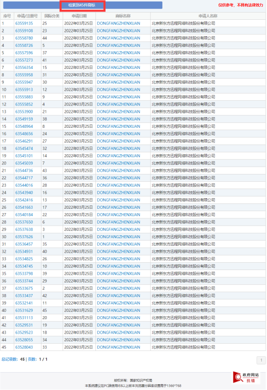The image size is (267, 390).
Task: Open DONGFANGZHENXUAN trademark in row 44
Action: [x=119, y=340]
